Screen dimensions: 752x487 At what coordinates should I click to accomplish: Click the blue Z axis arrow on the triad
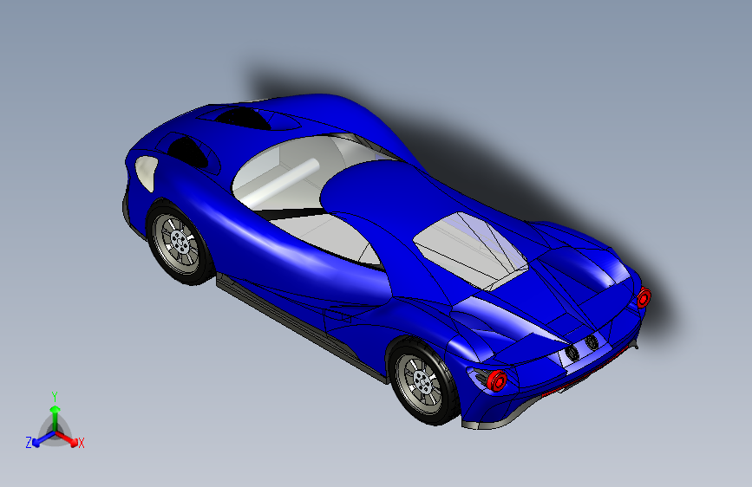click(43, 438)
